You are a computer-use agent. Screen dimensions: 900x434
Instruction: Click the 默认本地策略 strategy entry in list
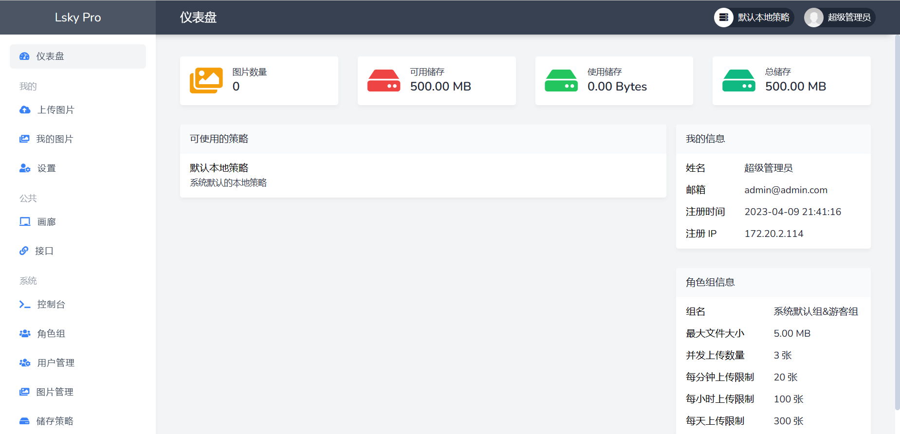click(219, 168)
